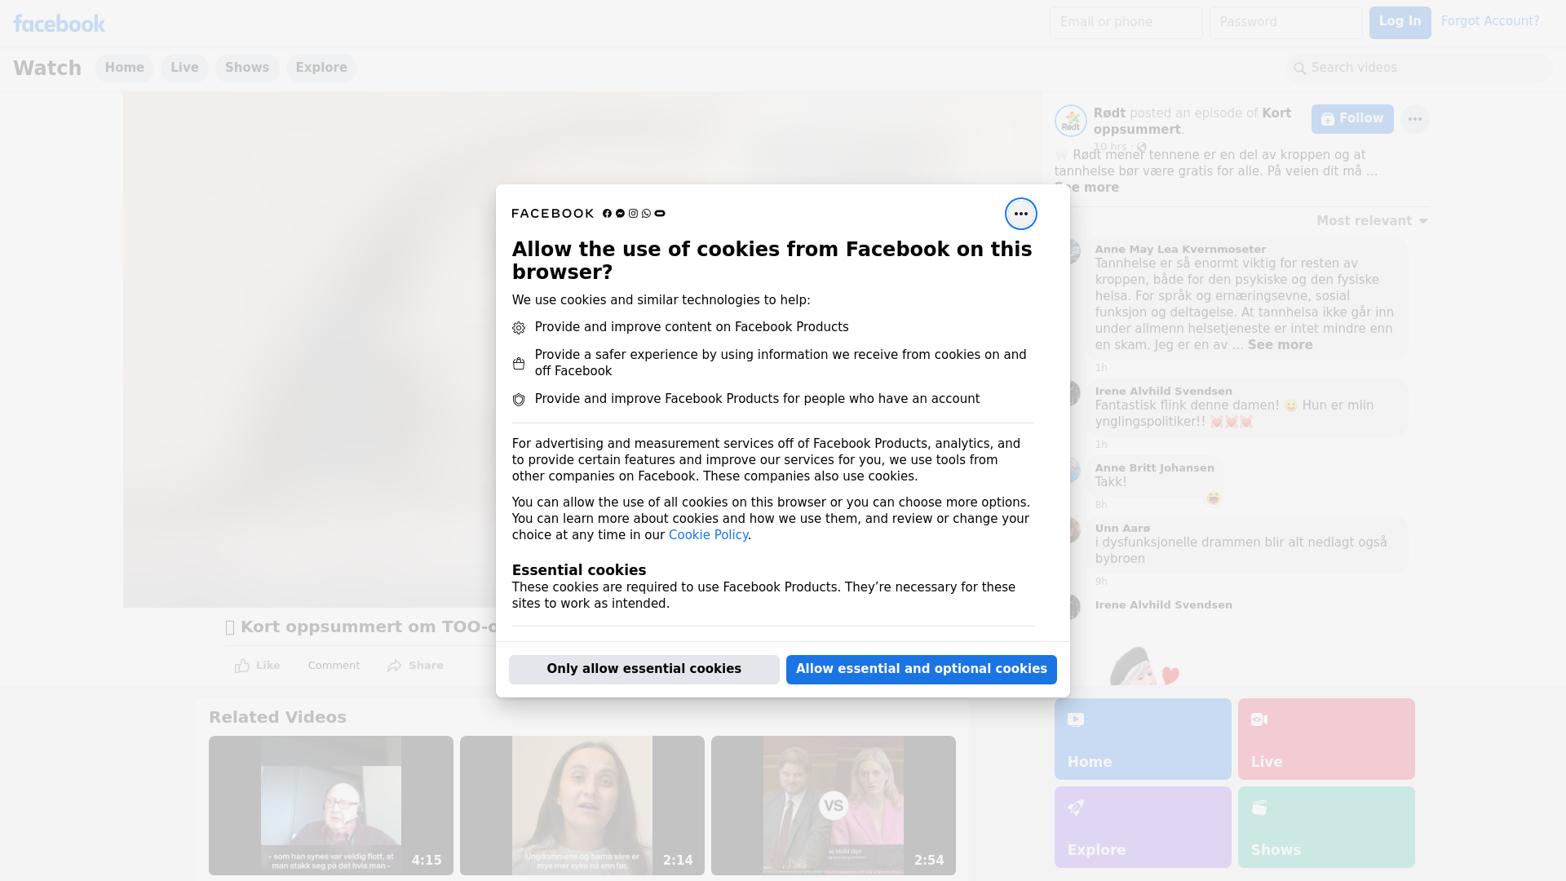1566x881 pixels.
Task: Expand the Most relevant comment sorting dropdown
Action: pyautogui.click(x=1372, y=221)
